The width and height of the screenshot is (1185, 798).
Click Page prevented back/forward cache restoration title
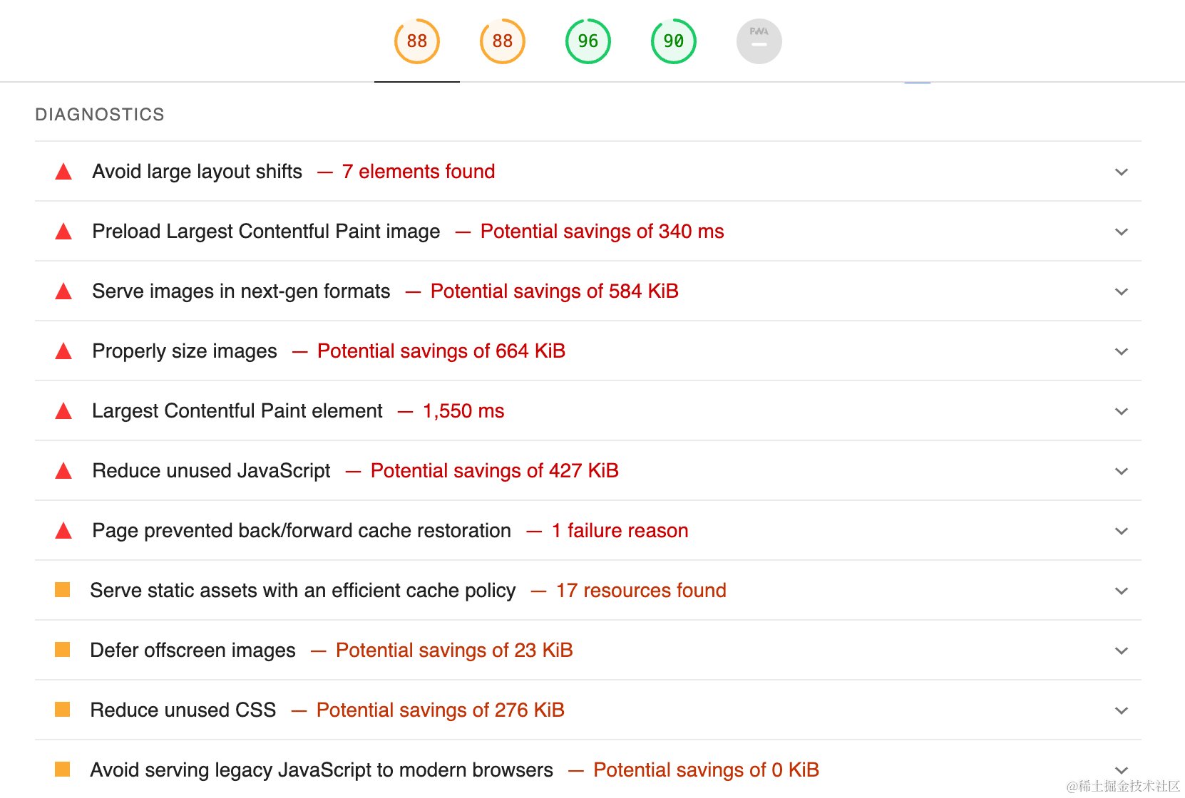[302, 531]
